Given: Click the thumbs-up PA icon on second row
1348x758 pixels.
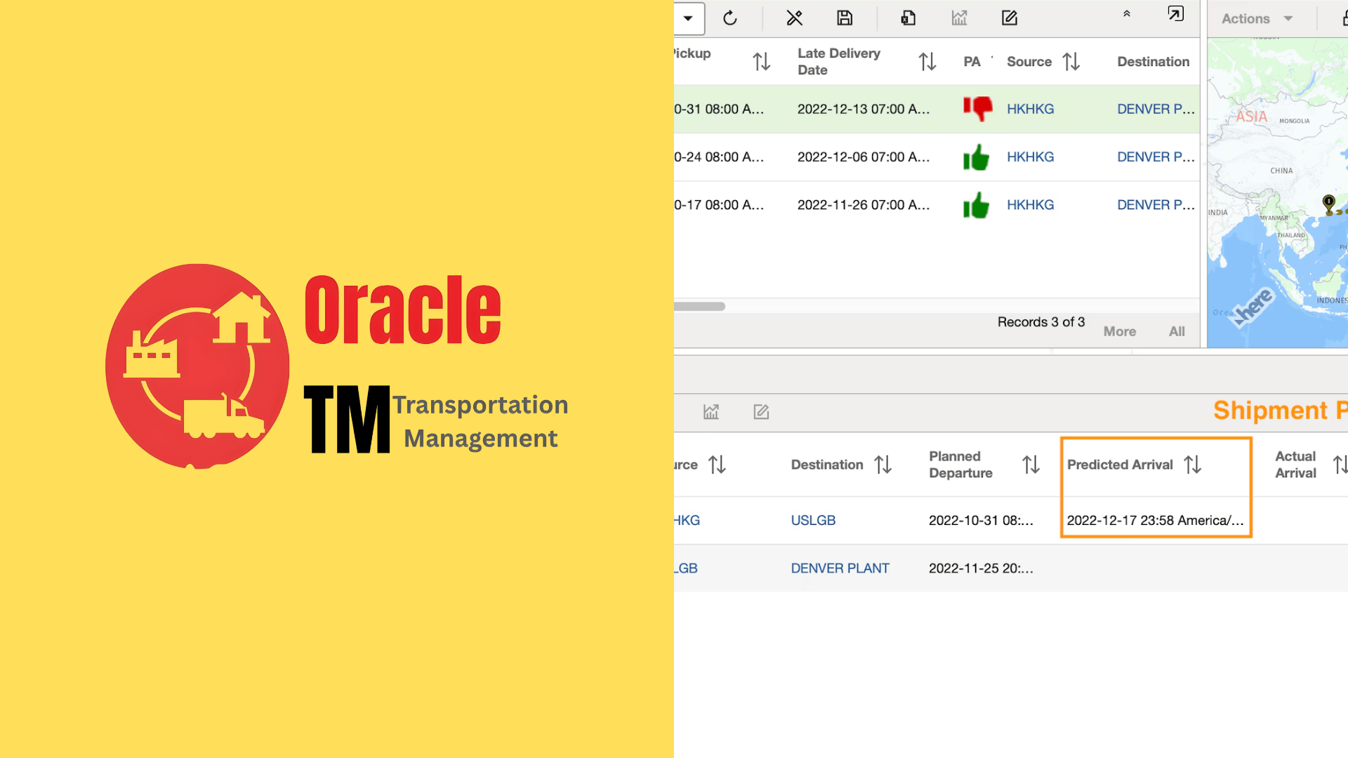Looking at the screenshot, I should point(976,157).
